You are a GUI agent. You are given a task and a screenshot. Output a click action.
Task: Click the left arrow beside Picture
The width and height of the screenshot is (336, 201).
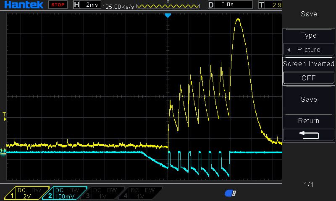point(289,50)
